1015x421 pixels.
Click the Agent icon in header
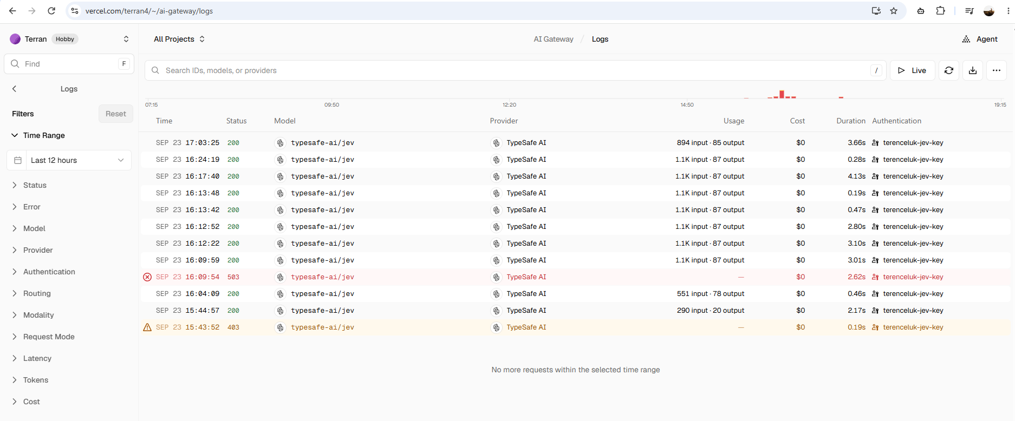(x=966, y=39)
